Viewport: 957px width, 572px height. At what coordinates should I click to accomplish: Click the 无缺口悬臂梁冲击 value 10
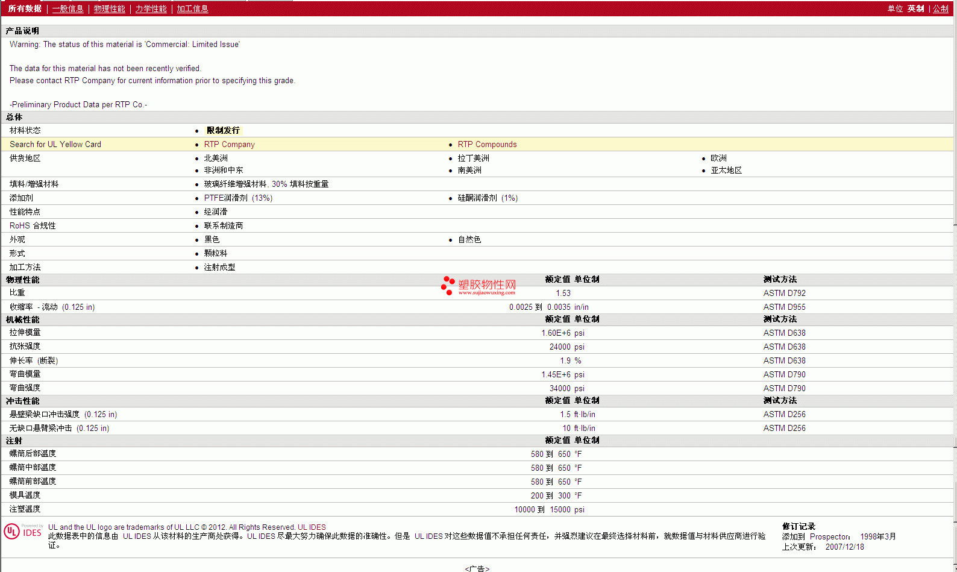click(x=566, y=428)
